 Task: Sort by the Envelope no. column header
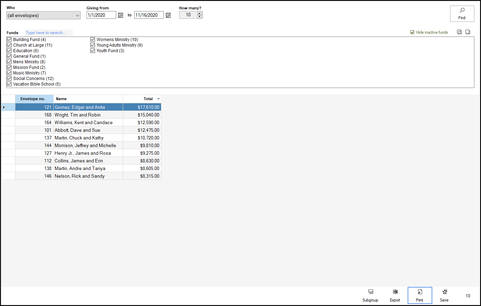33,99
